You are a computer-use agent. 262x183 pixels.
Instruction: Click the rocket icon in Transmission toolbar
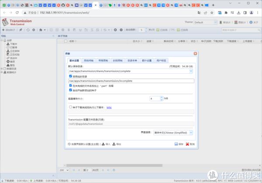tap(21, 30)
